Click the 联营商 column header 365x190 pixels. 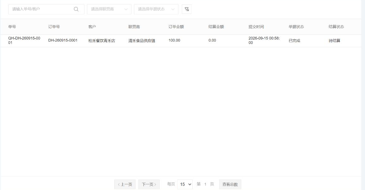point(134,27)
